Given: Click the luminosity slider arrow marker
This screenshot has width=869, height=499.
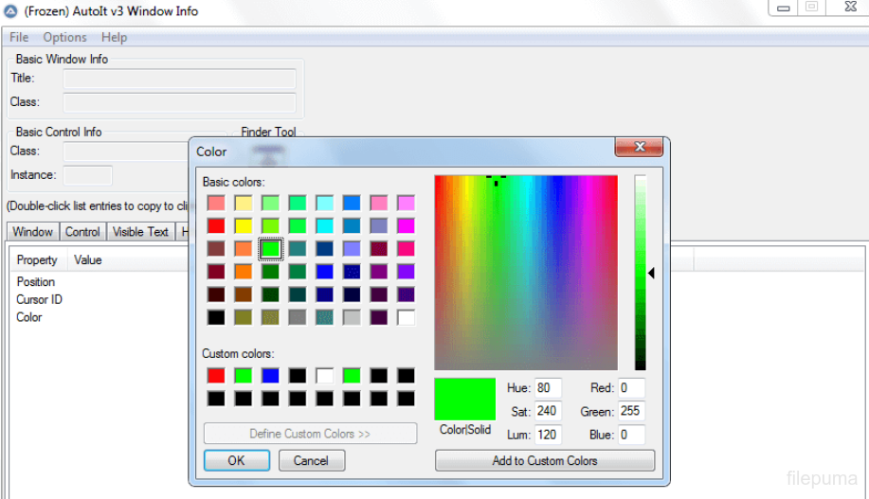Looking at the screenshot, I should pyautogui.click(x=652, y=273).
